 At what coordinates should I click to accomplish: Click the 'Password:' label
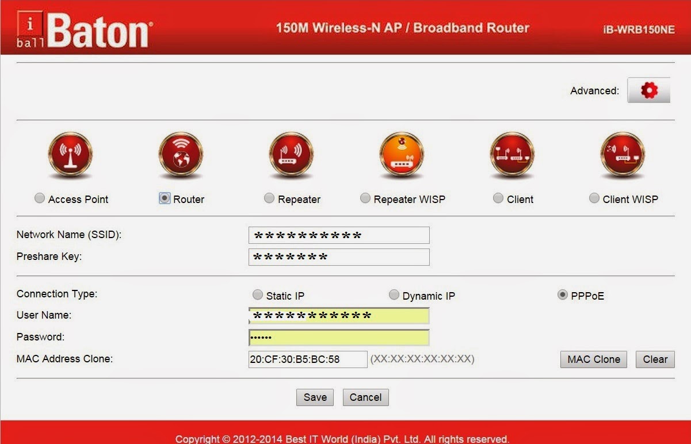coord(40,337)
